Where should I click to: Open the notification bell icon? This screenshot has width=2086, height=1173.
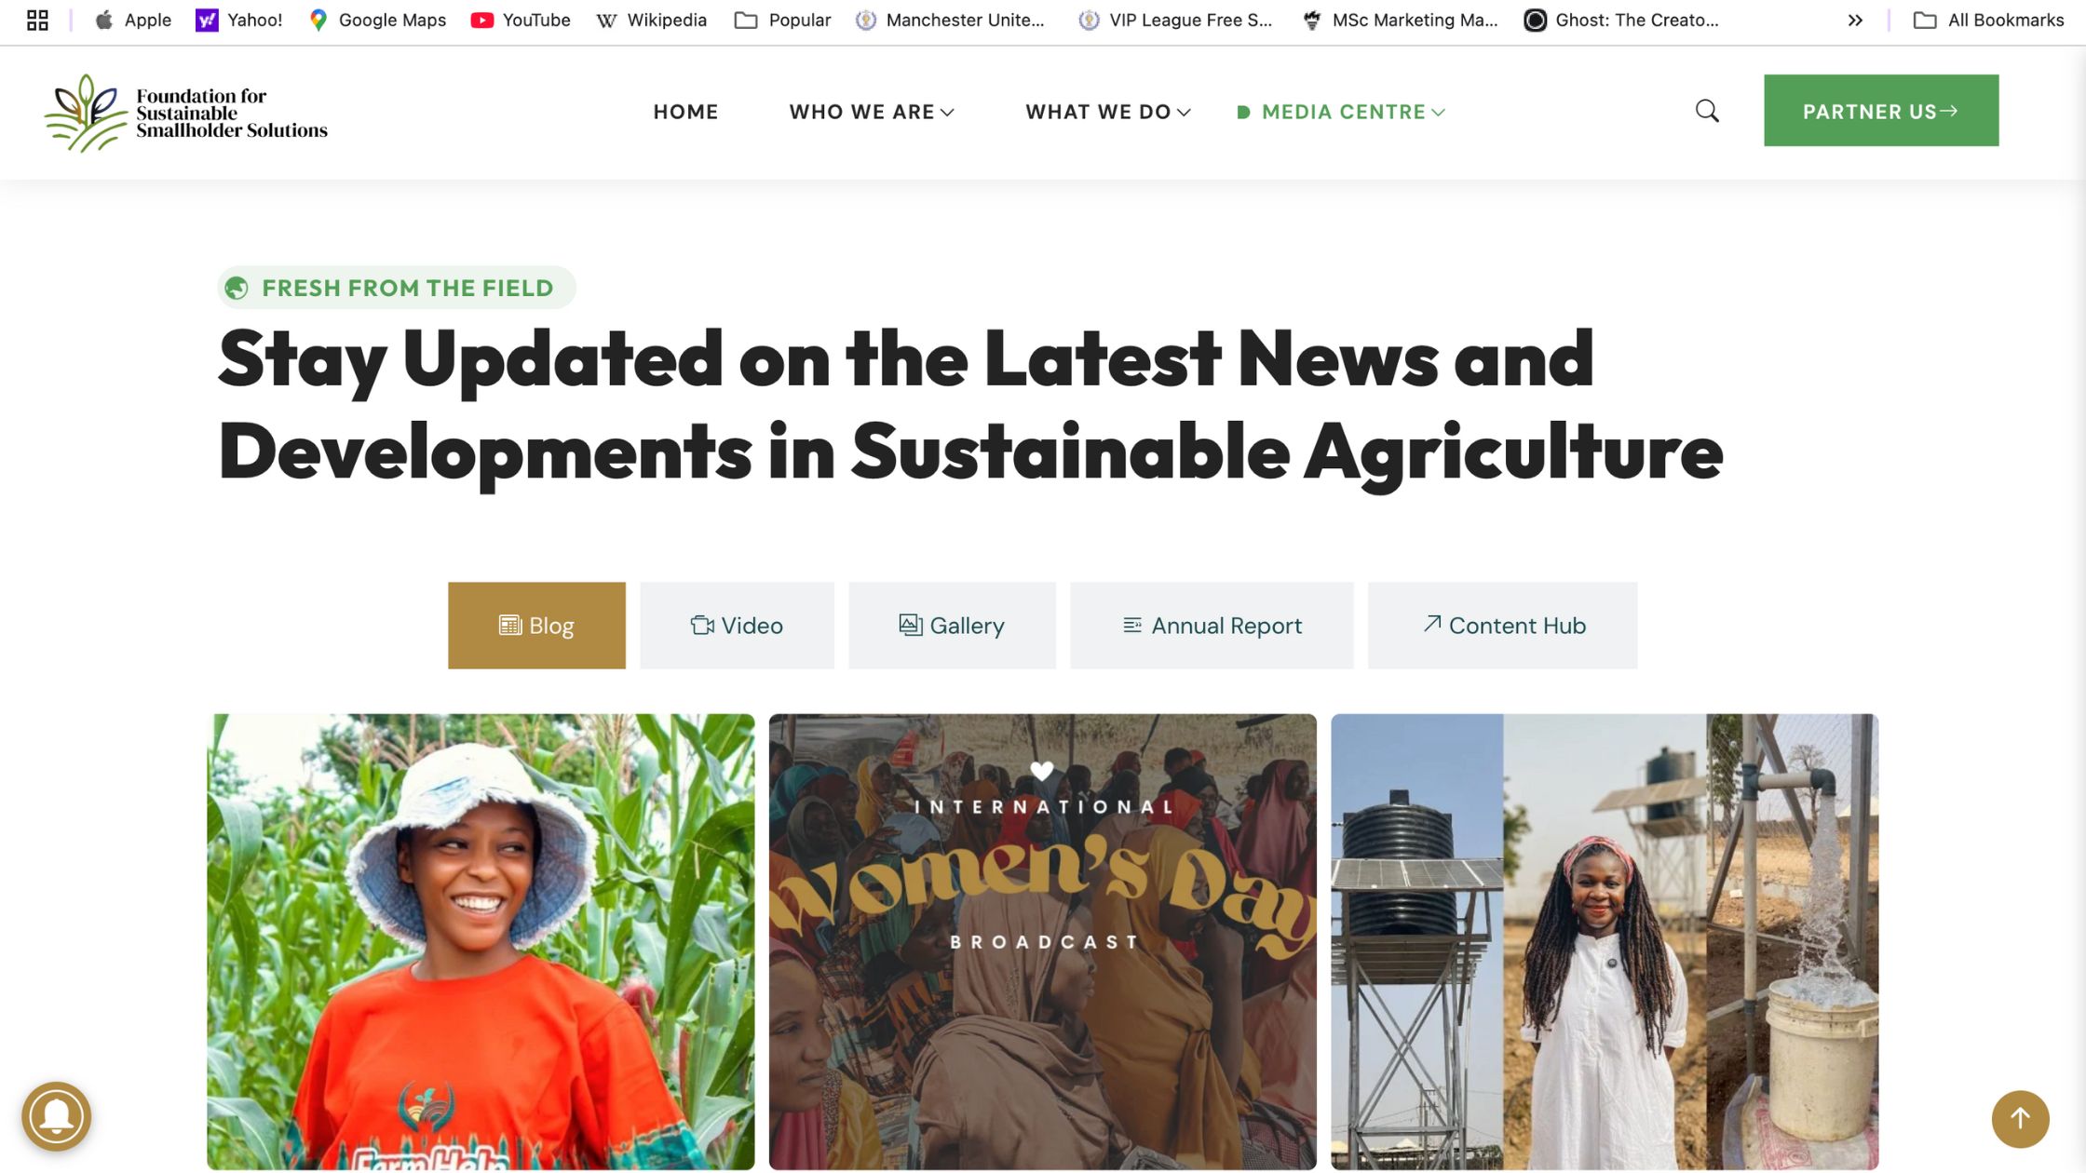tap(57, 1116)
